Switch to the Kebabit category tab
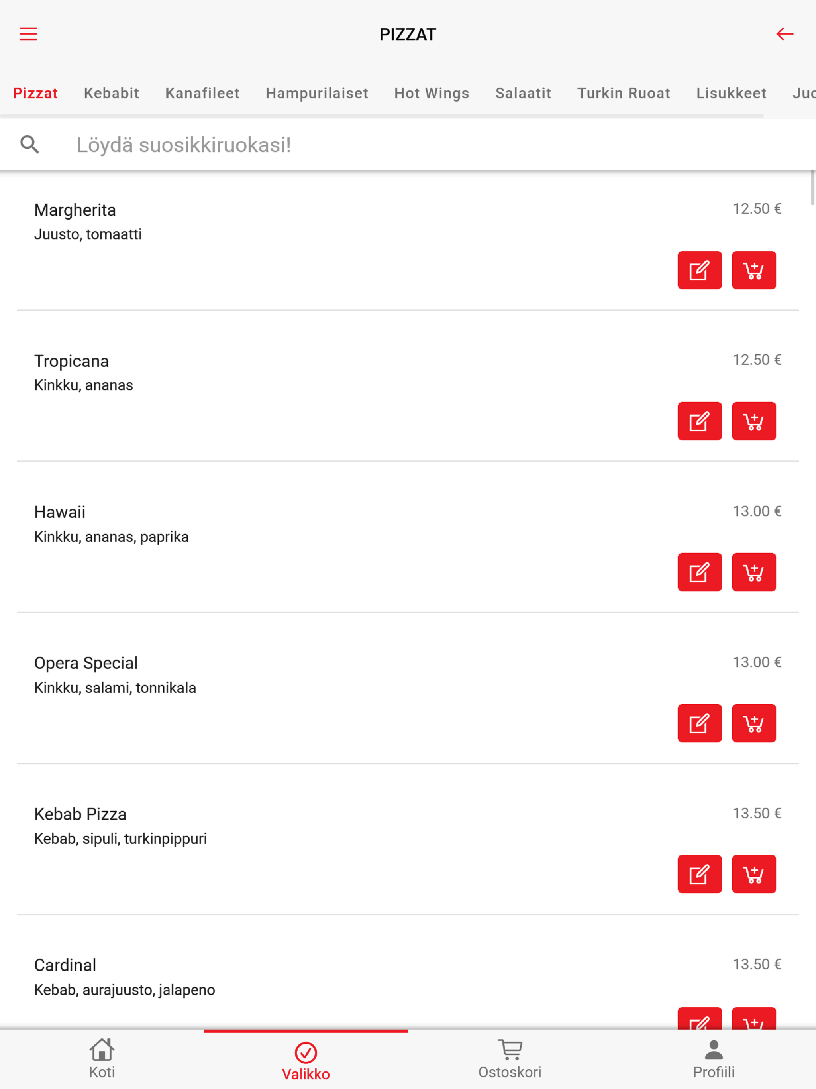The width and height of the screenshot is (816, 1089). click(x=111, y=93)
